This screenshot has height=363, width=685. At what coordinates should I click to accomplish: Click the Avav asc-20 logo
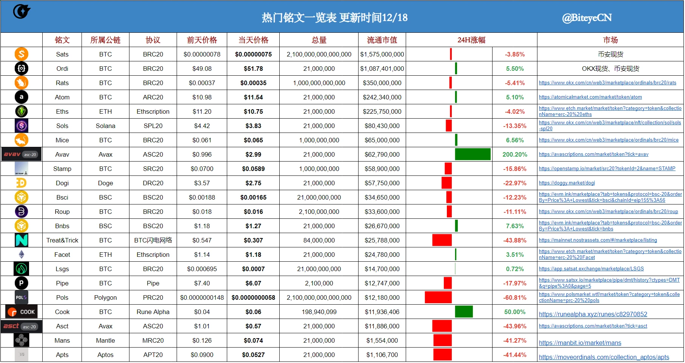coord(22,154)
